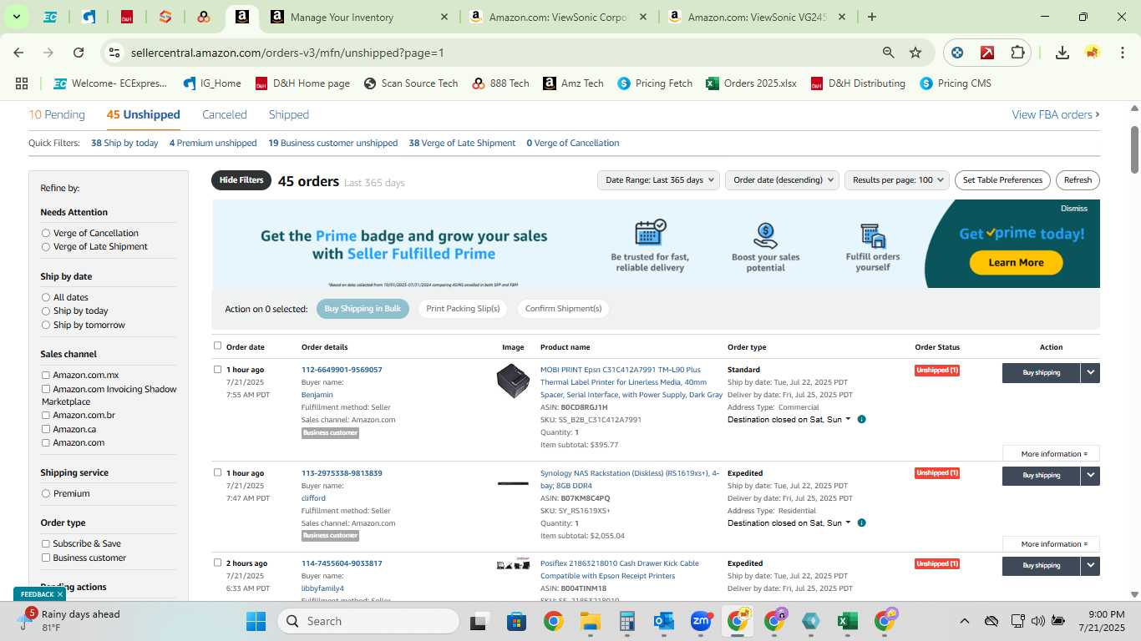This screenshot has height=641, width=1141.
Task: Open the Chrome extensions puzzle icon
Action: [1017, 53]
